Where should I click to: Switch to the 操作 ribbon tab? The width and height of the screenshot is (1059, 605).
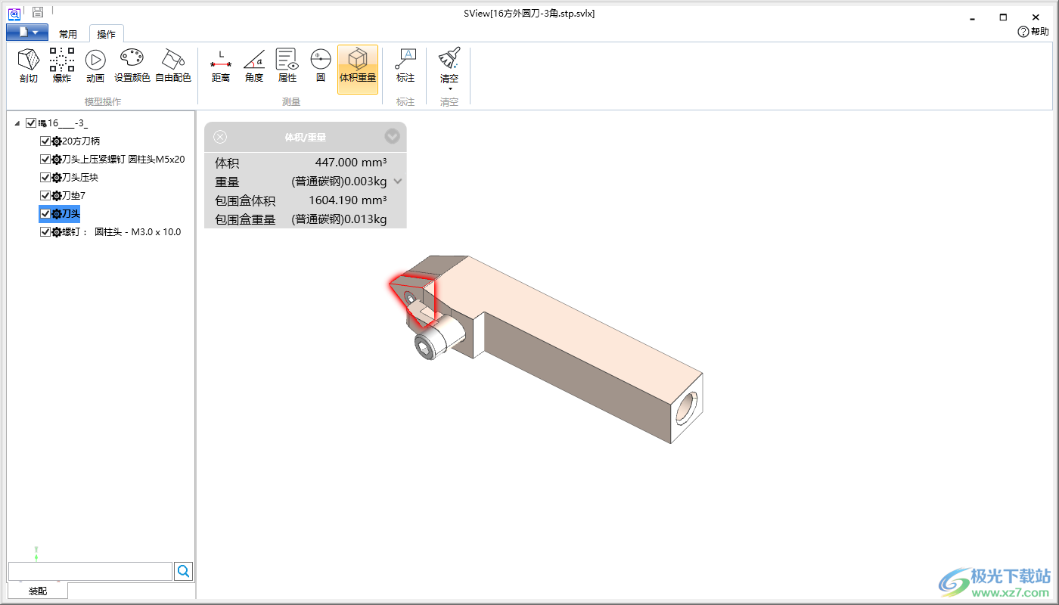(107, 34)
